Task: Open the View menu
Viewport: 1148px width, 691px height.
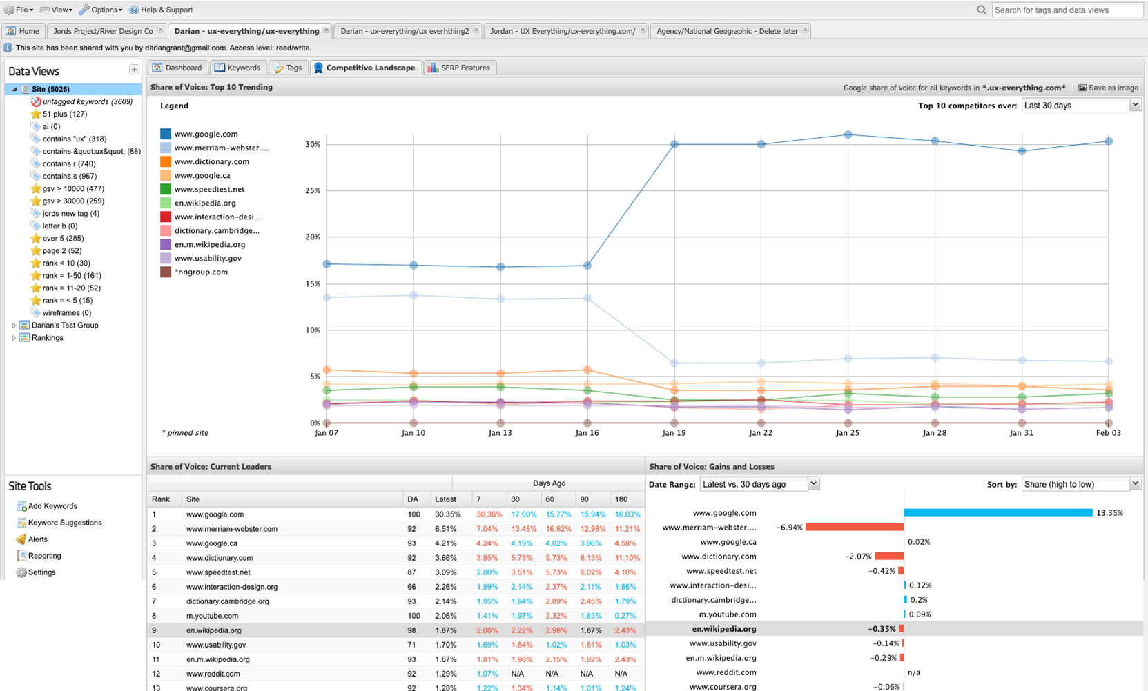Action: pyautogui.click(x=56, y=10)
